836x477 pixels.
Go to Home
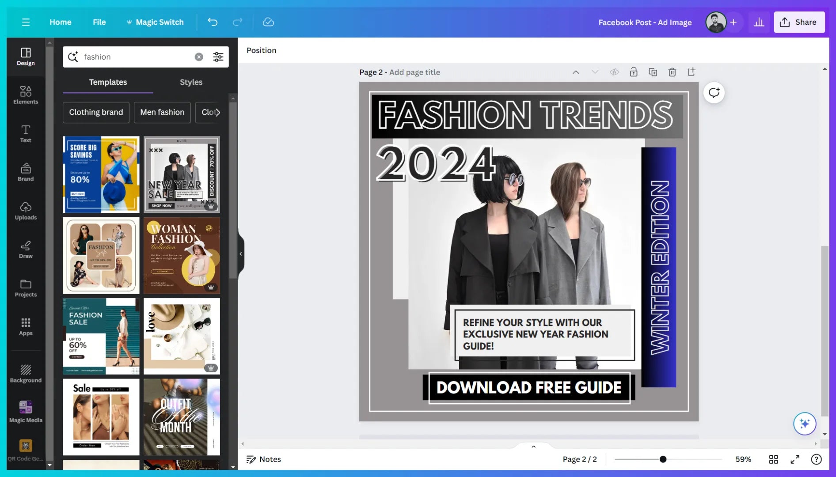(60, 22)
